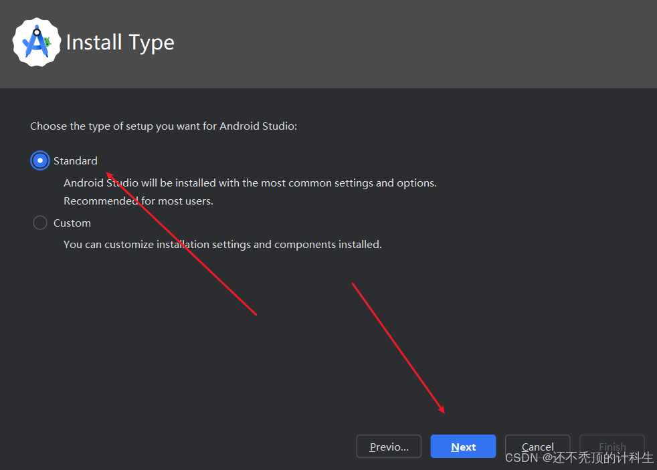
Task: Click 'Choose the type of setup' prompt text
Action: [163, 126]
